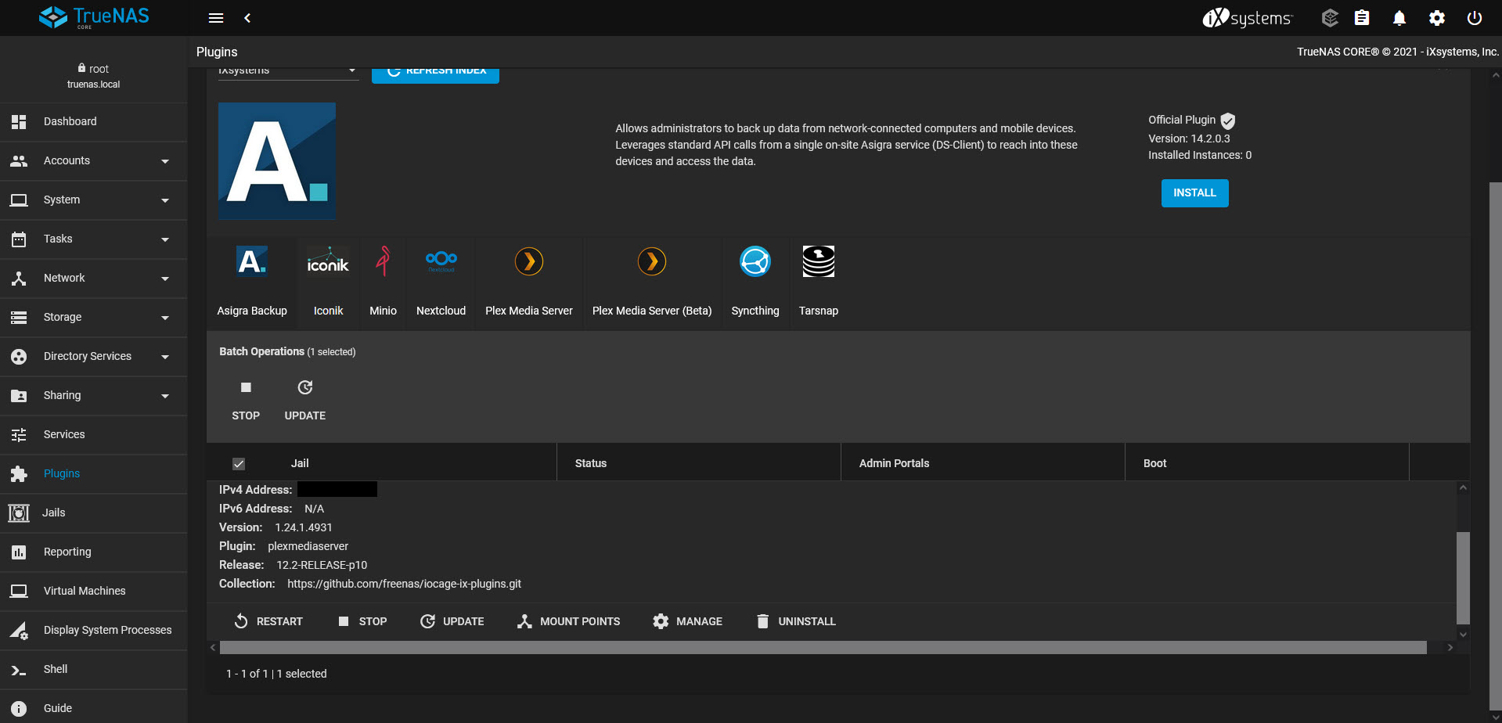Click MANAGE for the plex plugin
Image resolution: width=1502 pixels, height=723 pixels.
(687, 621)
